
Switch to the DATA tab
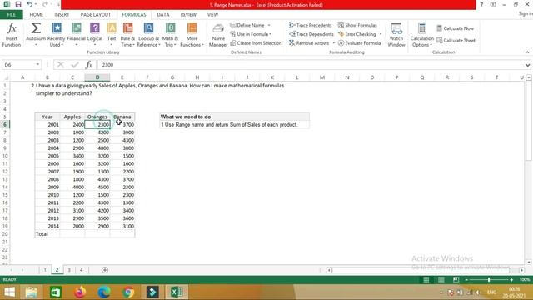click(x=163, y=15)
